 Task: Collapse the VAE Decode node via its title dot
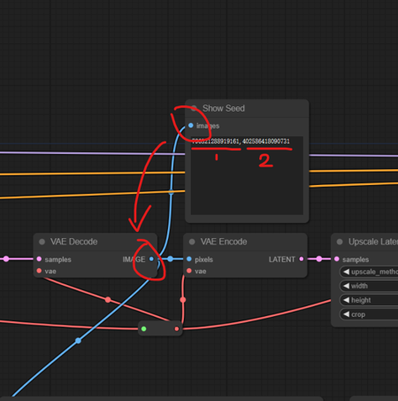click(42, 242)
